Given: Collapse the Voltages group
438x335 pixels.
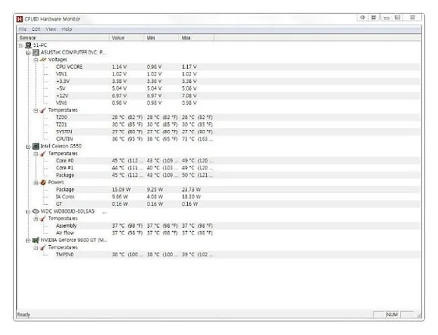Looking at the screenshot, I should pos(36,60).
